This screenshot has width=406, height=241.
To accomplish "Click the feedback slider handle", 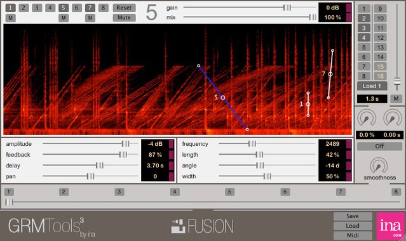I will [123, 155].
